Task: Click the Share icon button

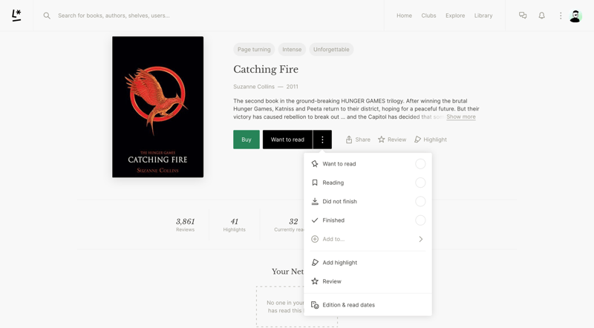Action: [358, 140]
